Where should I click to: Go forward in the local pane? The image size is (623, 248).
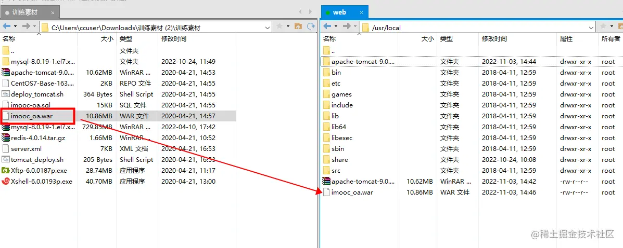click(26, 26)
